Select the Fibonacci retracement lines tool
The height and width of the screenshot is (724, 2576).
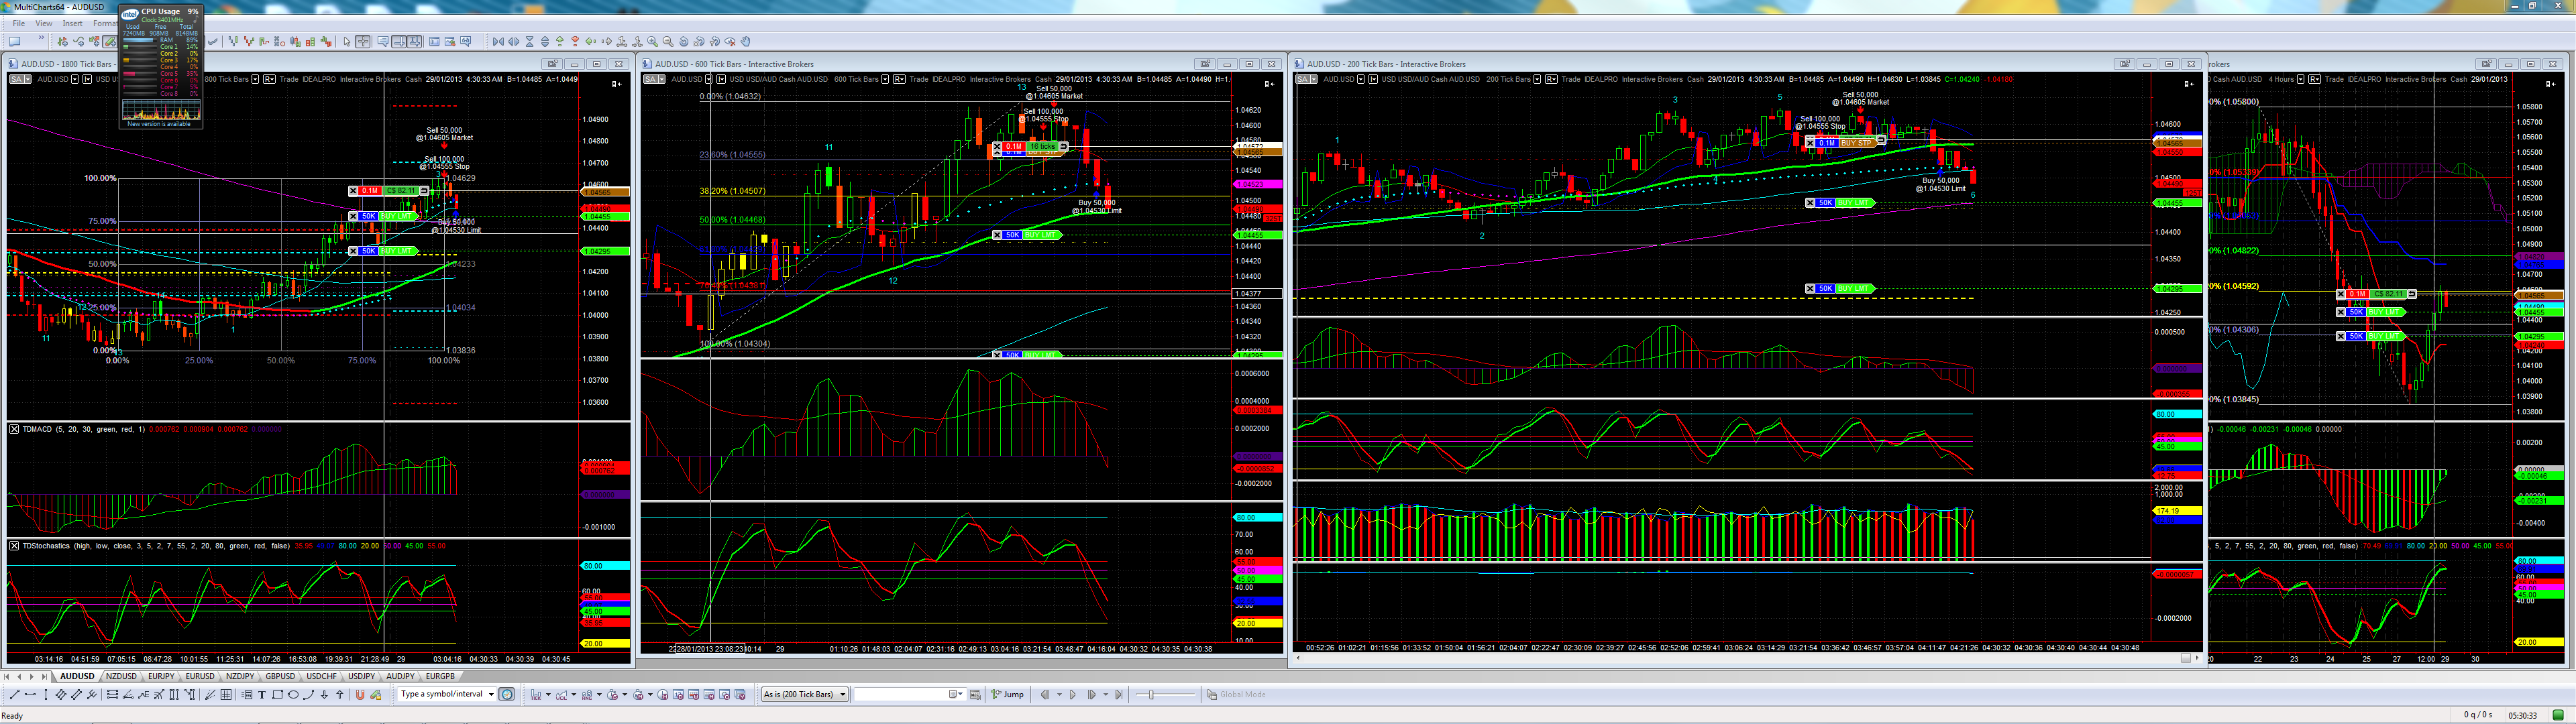coord(113,694)
